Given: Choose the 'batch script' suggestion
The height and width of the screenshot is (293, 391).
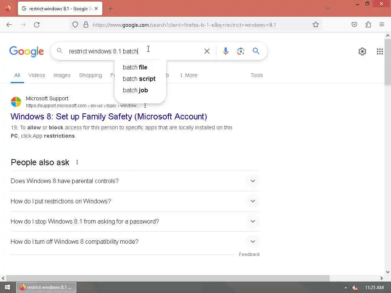Looking at the screenshot, I should click(x=139, y=79).
